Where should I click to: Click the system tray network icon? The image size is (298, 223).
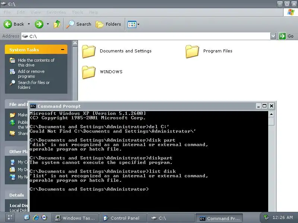coord(266,217)
